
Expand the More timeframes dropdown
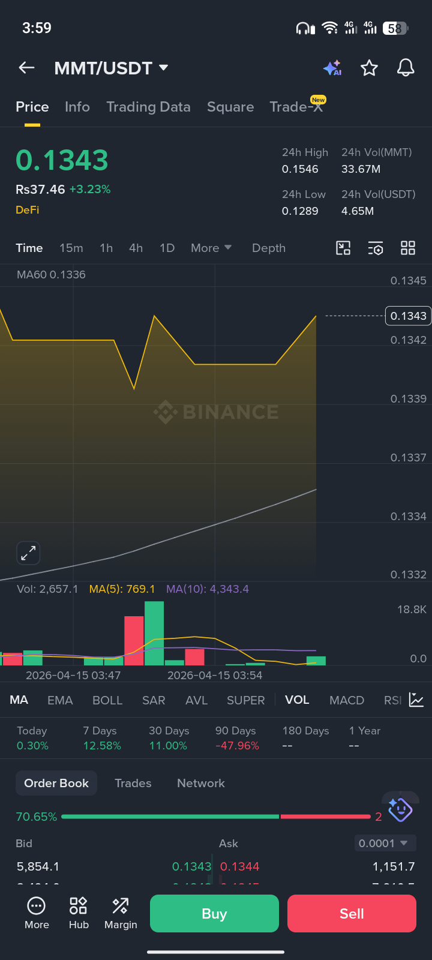click(211, 248)
